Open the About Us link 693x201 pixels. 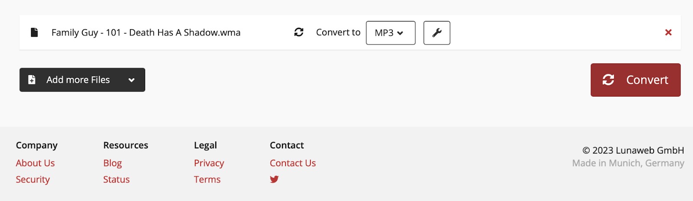35,163
